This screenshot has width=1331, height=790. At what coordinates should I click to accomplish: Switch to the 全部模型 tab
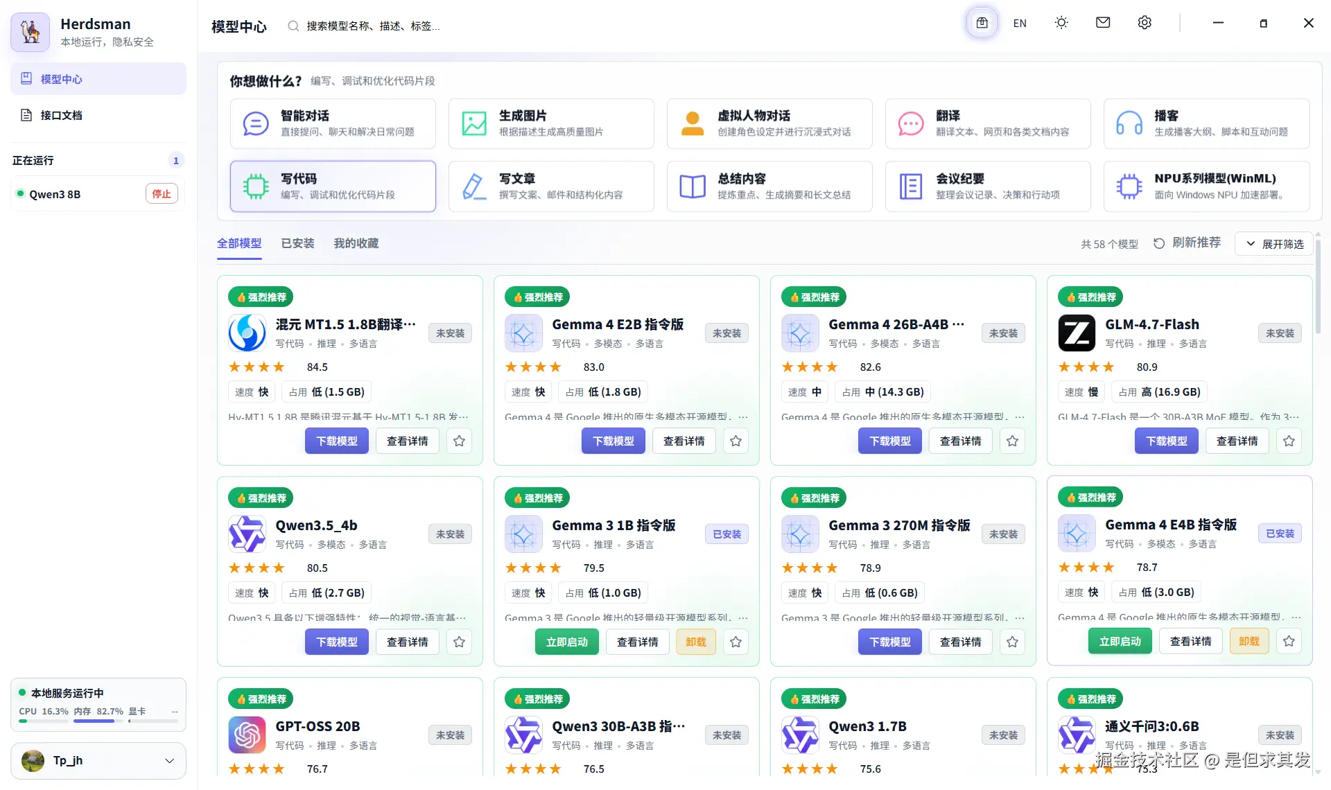pyautogui.click(x=239, y=243)
